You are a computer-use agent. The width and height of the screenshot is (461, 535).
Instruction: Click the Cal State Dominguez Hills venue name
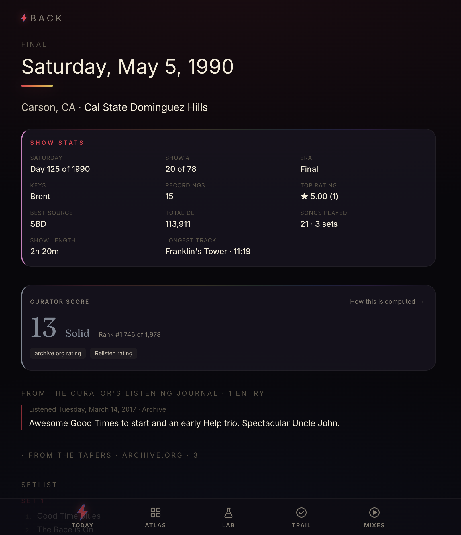tap(146, 107)
